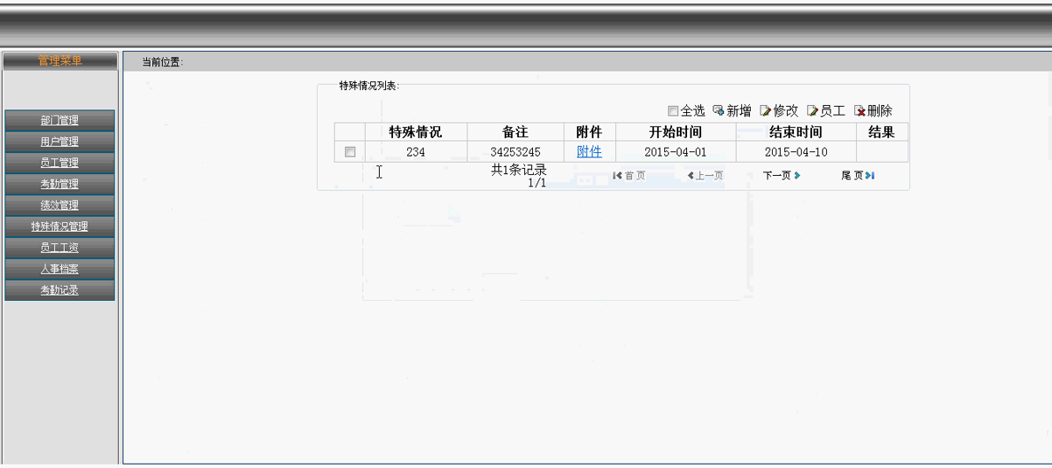
Task: Click the 共1条记录 record count text
Action: click(518, 170)
